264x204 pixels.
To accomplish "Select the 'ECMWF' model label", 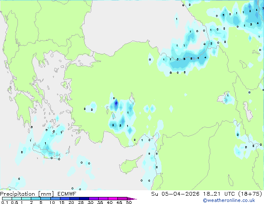I will point(67,194).
